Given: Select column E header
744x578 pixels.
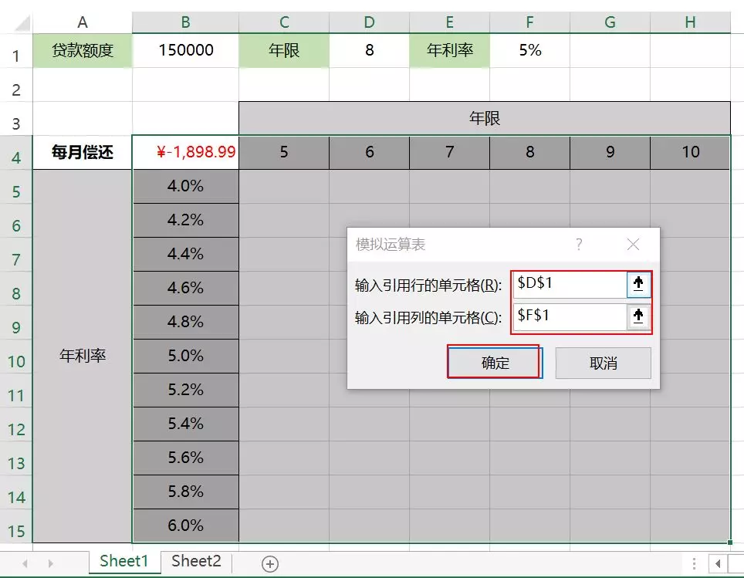Looking at the screenshot, I should coord(449,22).
